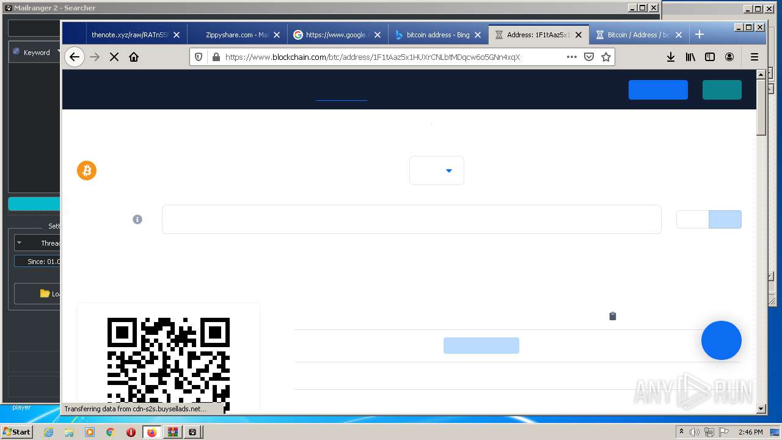
Task: Click the wide address input field on page
Action: tap(412, 219)
